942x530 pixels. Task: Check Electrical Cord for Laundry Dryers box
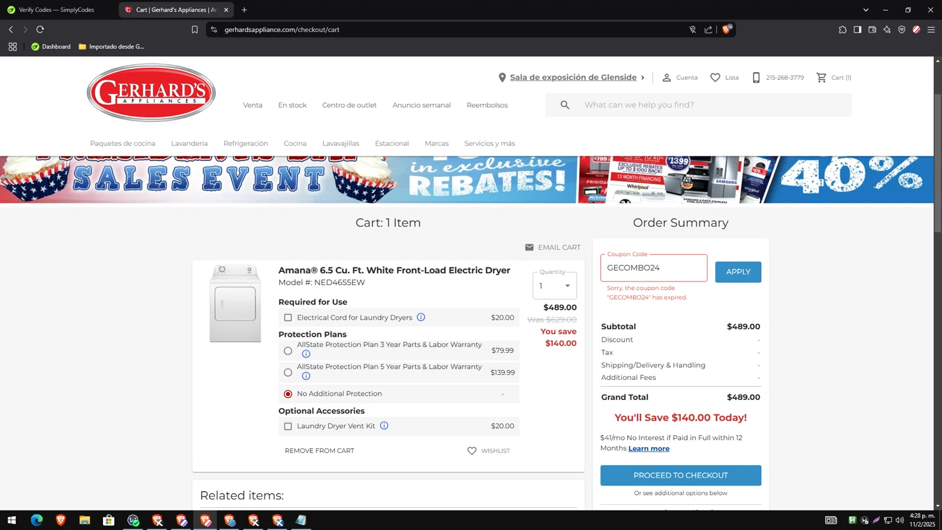pyautogui.click(x=288, y=318)
